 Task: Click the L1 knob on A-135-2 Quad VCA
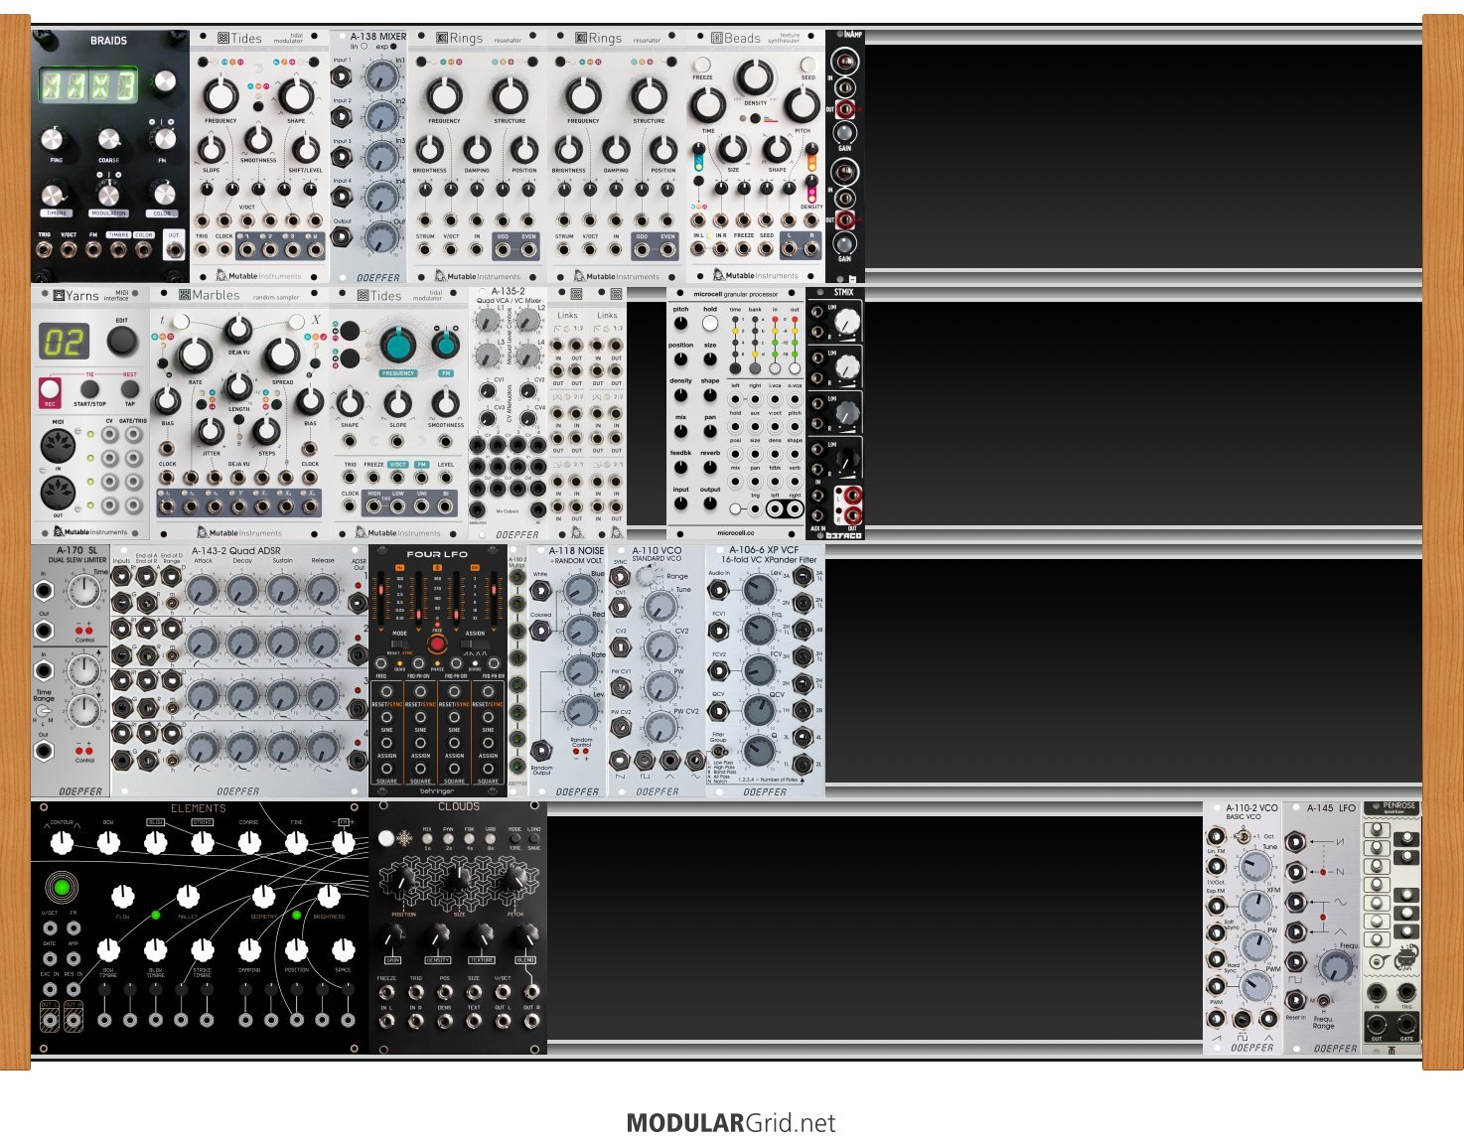pyautogui.click(x=487, y=319)
